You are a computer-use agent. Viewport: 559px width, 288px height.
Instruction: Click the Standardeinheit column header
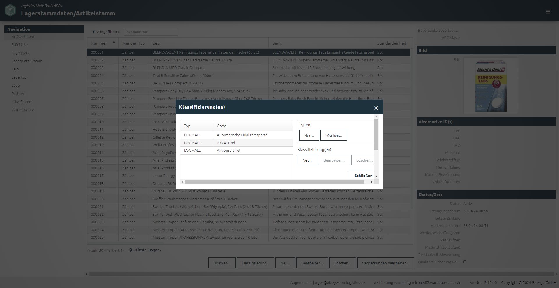pos(392,43)
